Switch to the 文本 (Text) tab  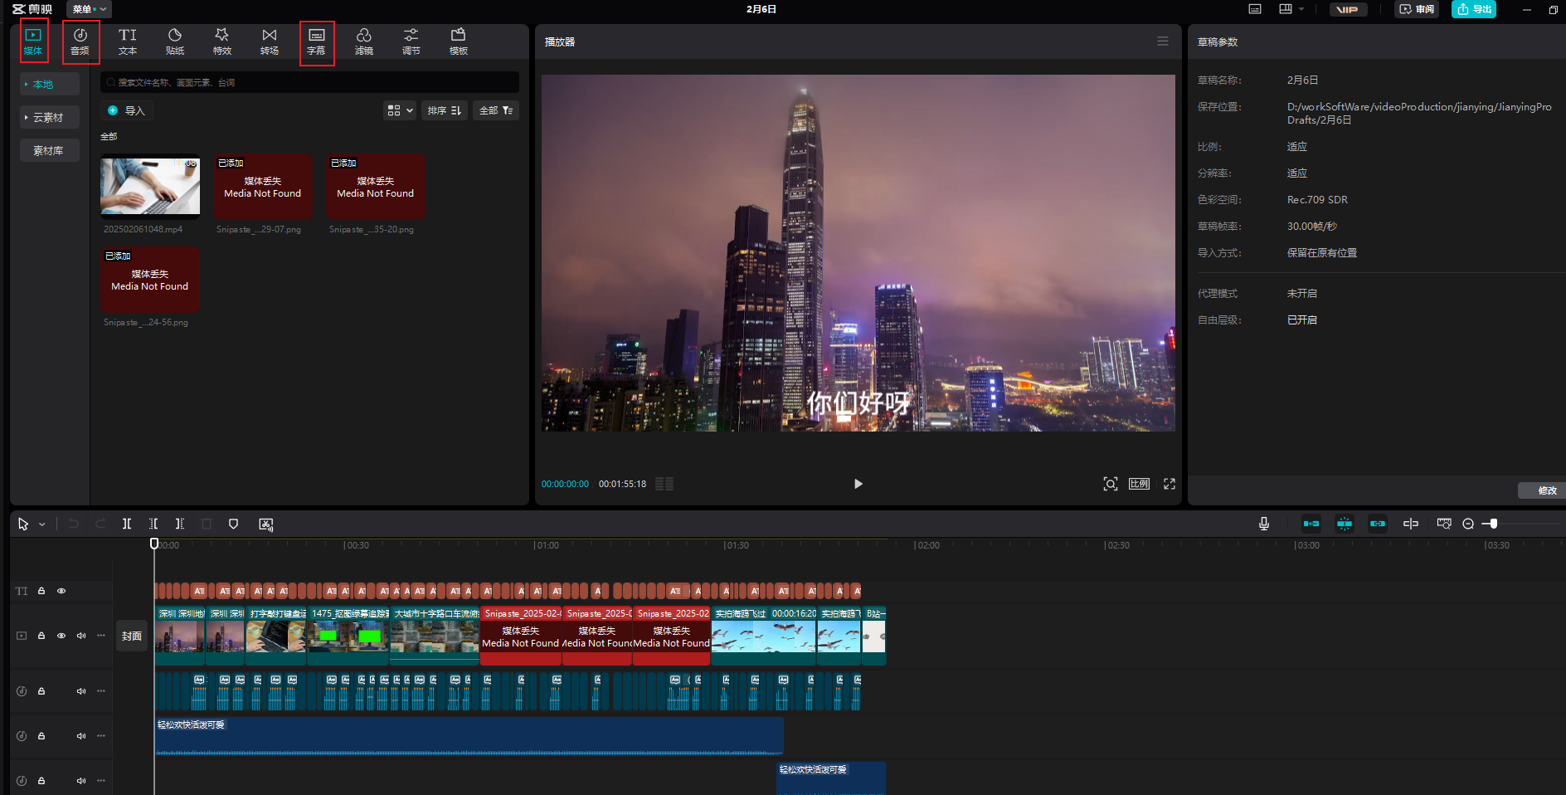pyautogui.click(x=127, y=41)
